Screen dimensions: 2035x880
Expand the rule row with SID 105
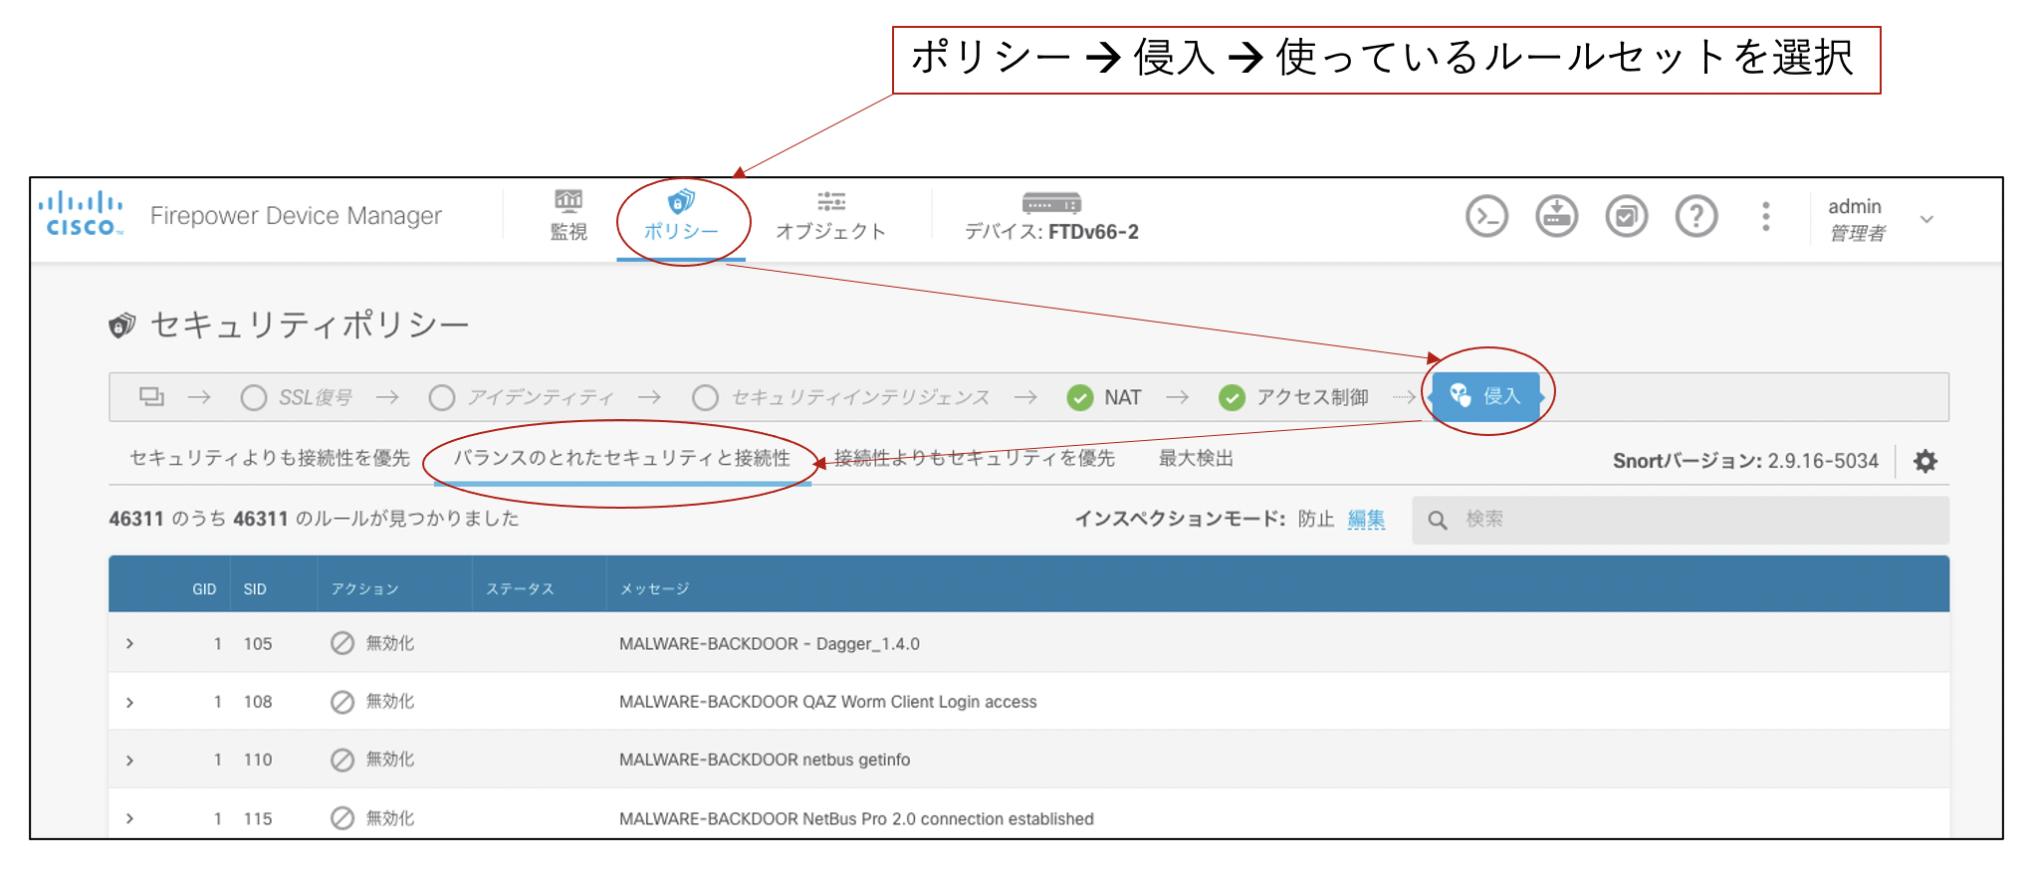coord(130,644)
